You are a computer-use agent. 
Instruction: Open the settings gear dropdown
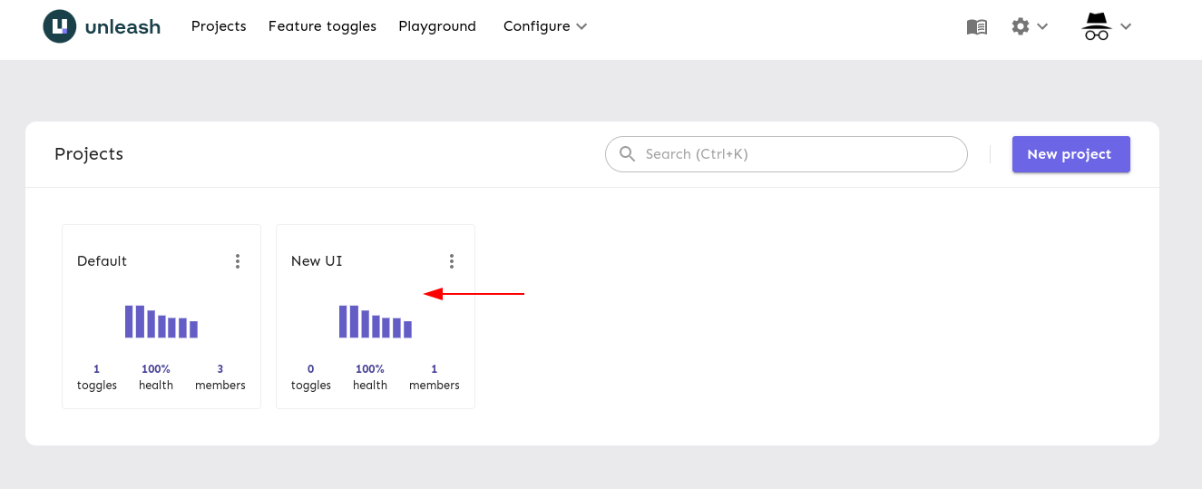tap(1029, 27)
